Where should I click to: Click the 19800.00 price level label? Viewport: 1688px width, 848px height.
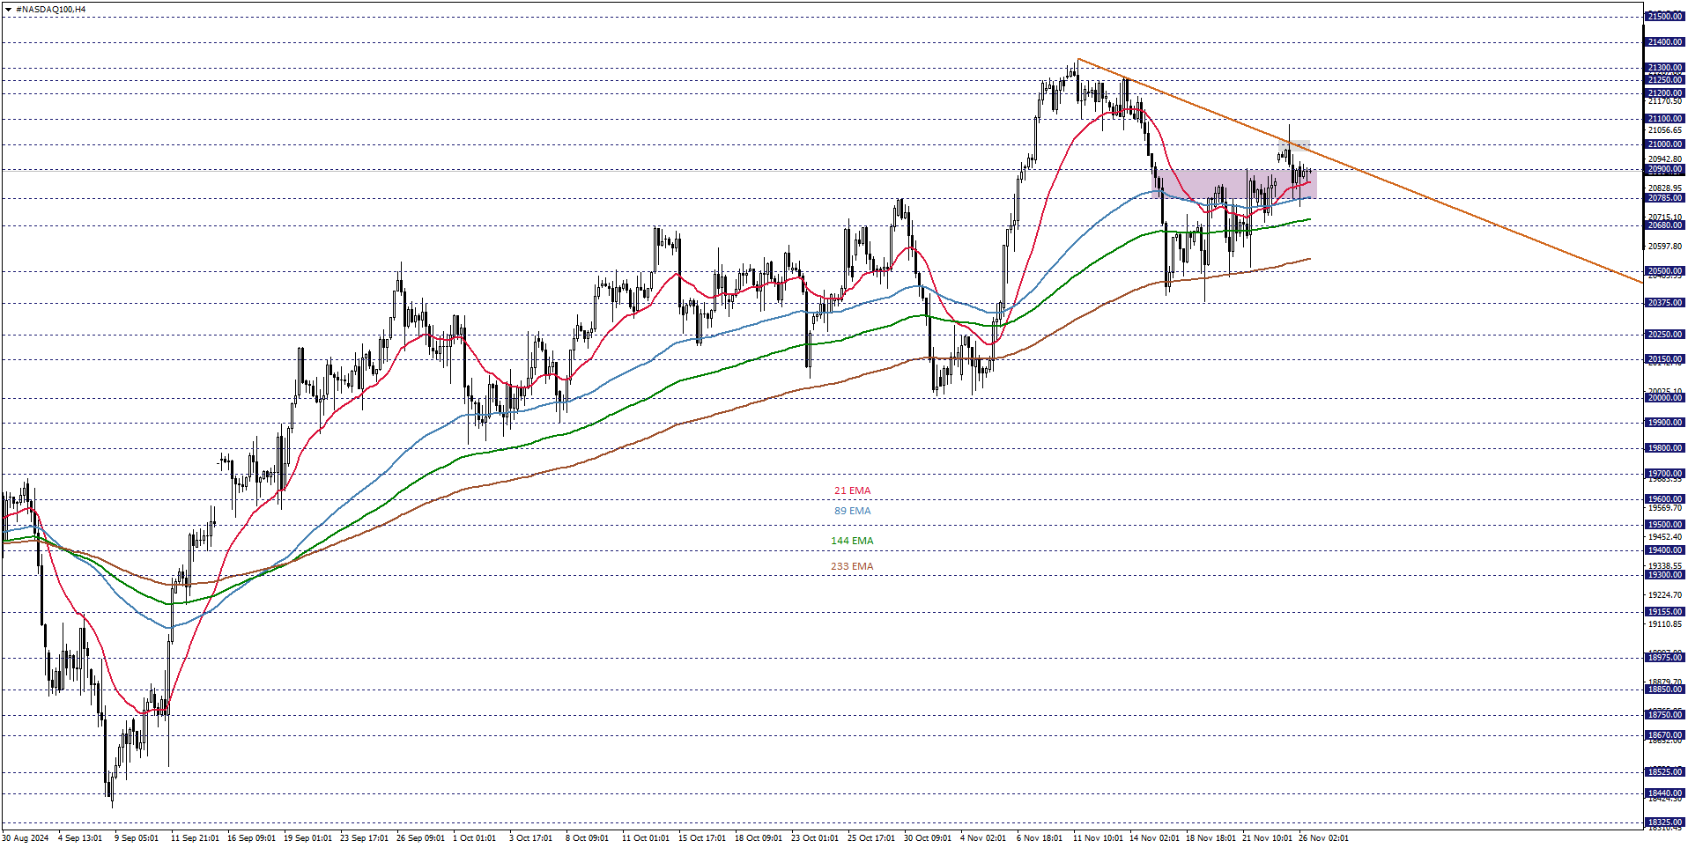[1664, 448]
